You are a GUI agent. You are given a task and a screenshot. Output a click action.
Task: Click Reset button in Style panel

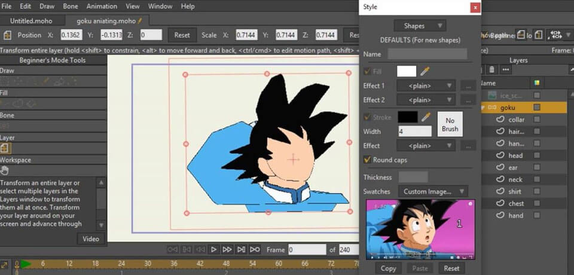451,268
